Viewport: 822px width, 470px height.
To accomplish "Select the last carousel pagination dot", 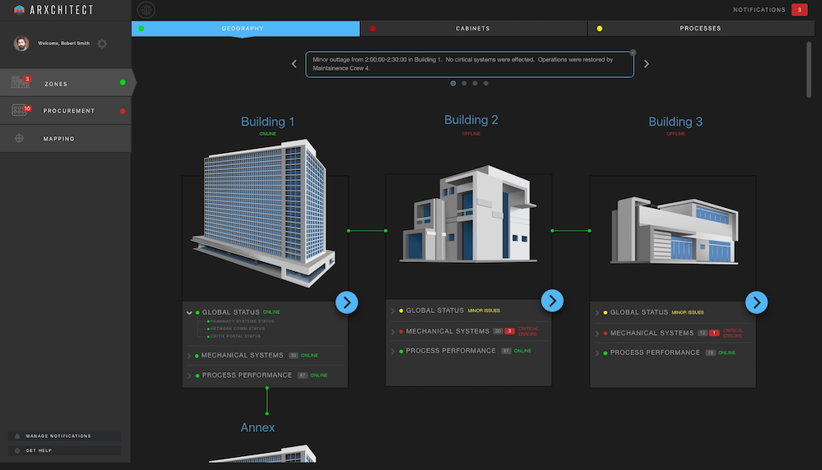I will point(486,83).
